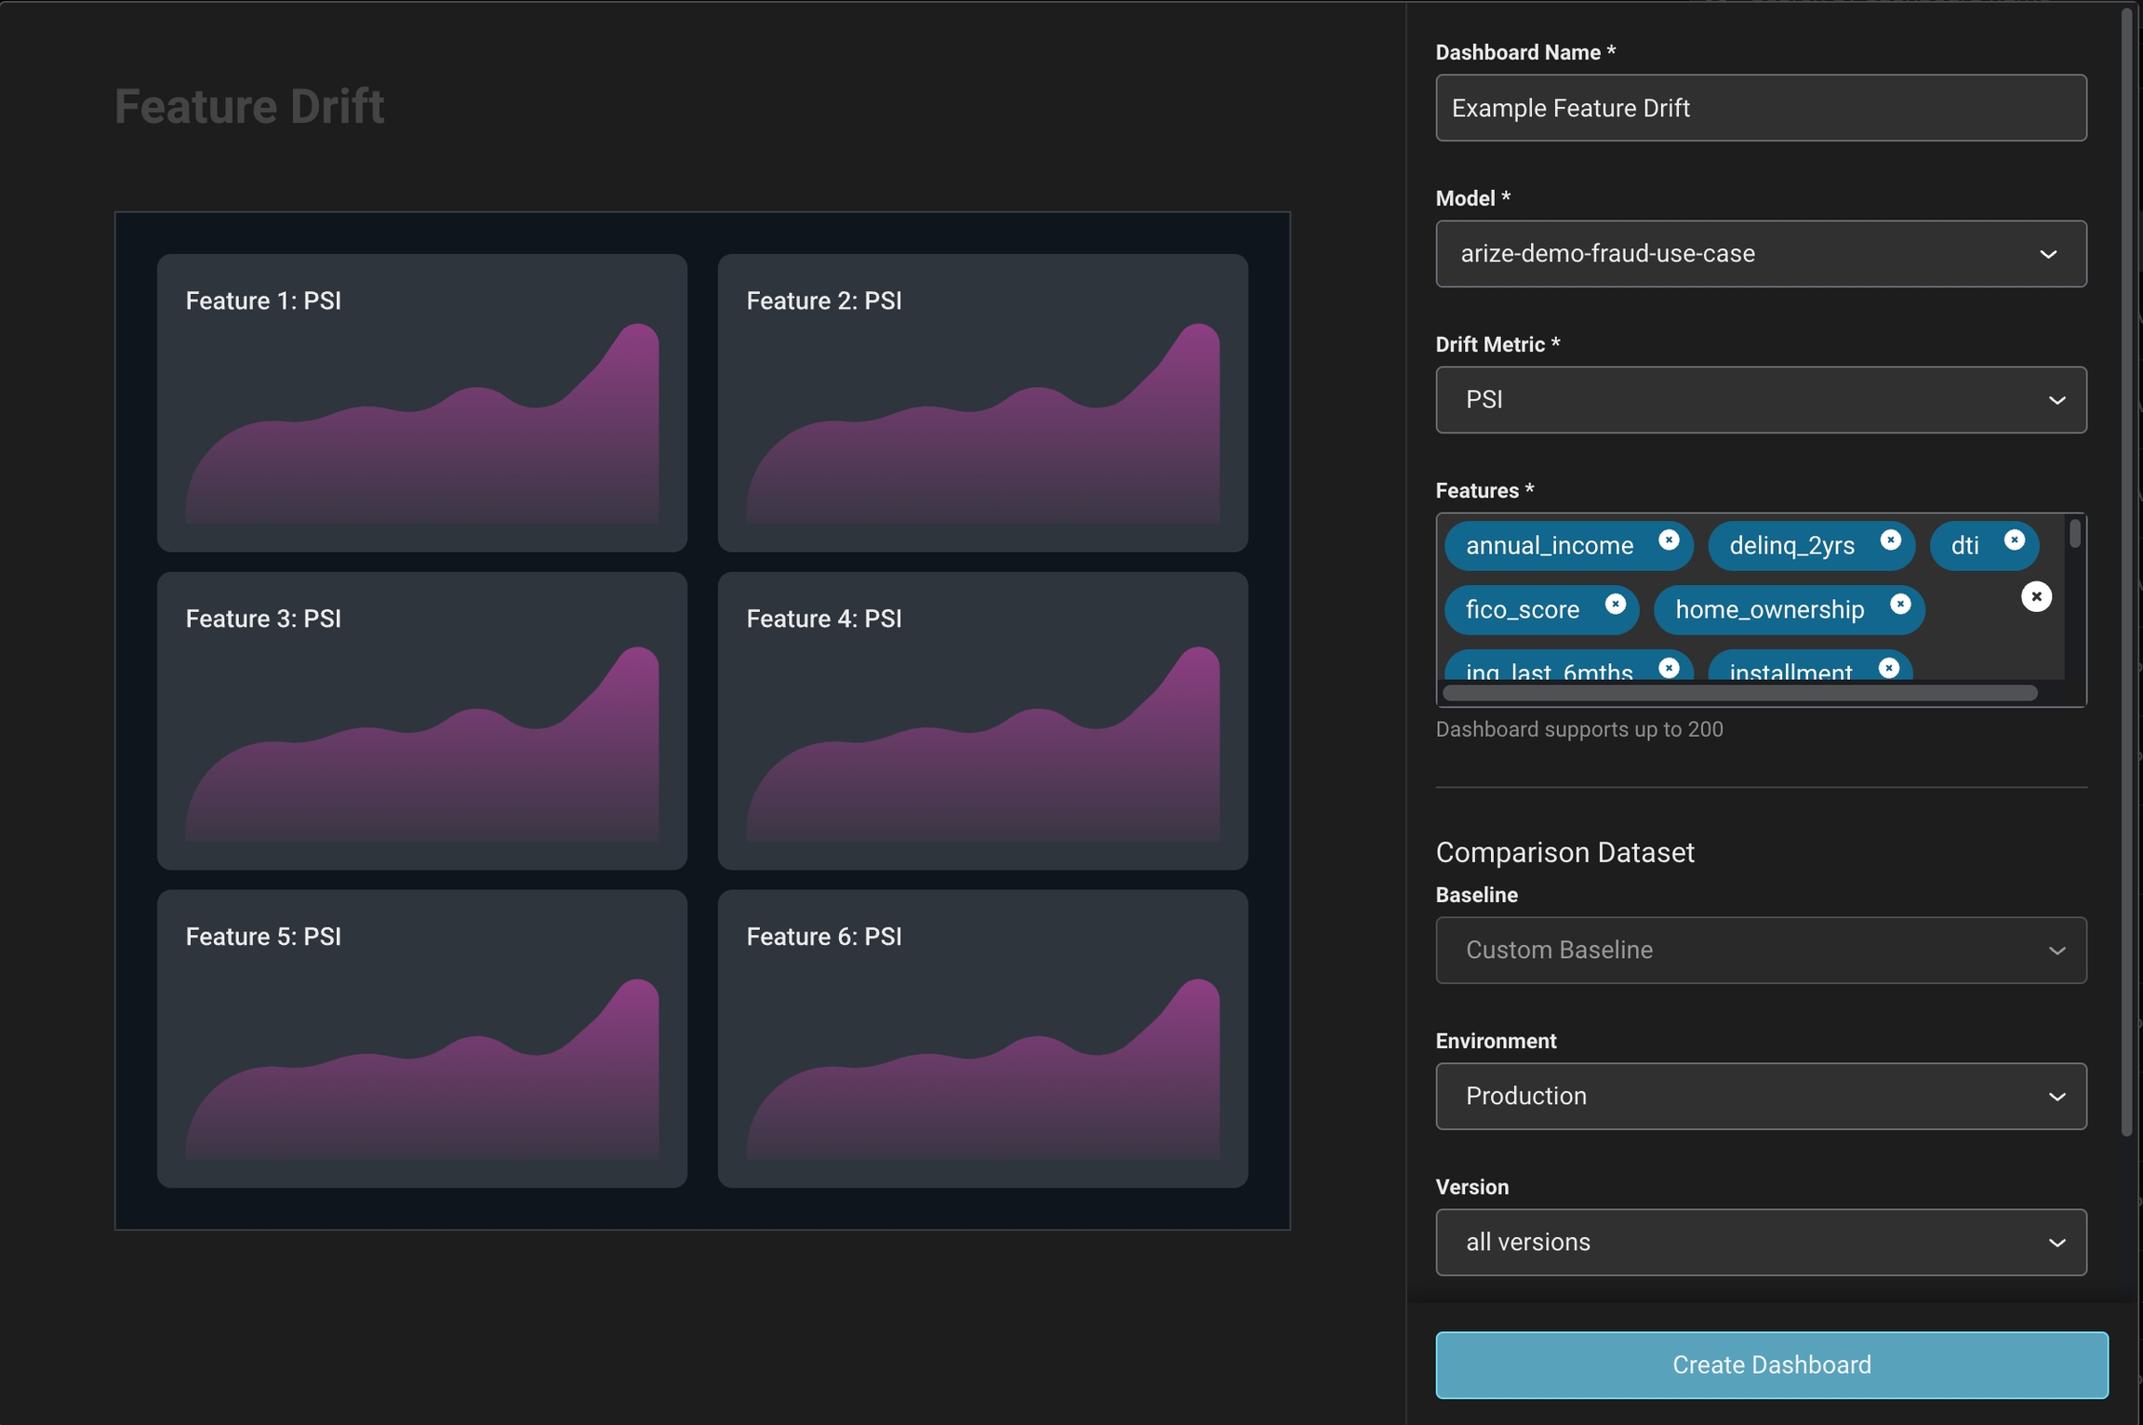Remove the annual_income feature tag

[x=1669, y=540]
